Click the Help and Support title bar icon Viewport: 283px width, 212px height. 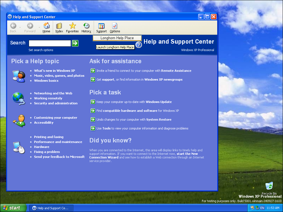click(x=10, y=17)
